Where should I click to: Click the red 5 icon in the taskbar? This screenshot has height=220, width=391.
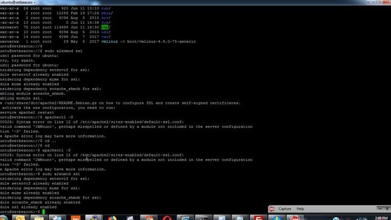258,218
